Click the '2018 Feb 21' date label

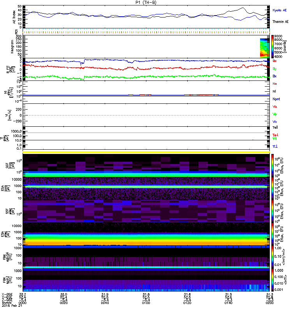point(12,306)
